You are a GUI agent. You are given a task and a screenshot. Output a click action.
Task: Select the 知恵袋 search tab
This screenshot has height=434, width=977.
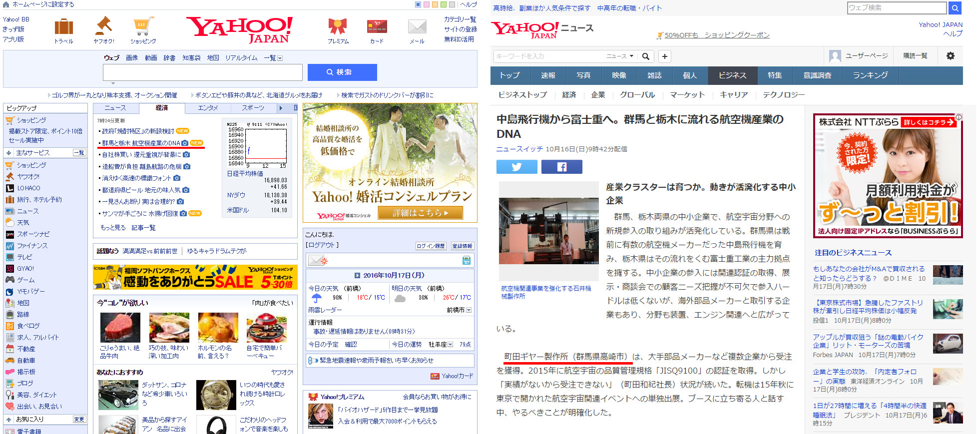pyautogui.click(x=191, y=58)
